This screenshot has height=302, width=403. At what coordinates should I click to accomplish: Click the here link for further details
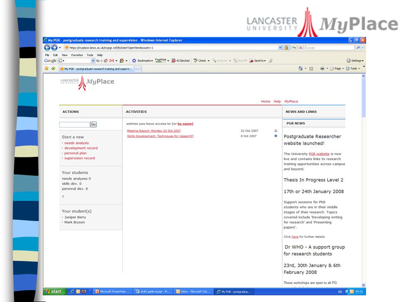click(x=295, y=237)
